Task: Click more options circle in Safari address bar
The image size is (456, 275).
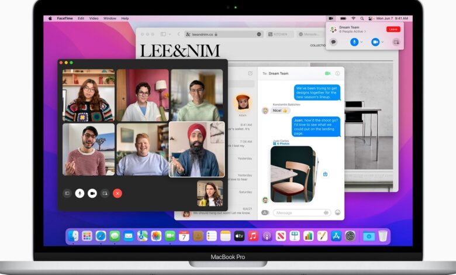Action: (x=259, y=35)
